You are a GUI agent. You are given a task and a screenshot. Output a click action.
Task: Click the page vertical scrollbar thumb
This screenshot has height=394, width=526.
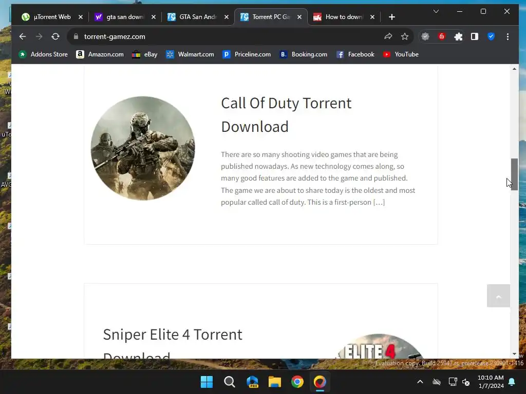pyautogui.click(x=514, y=174)
